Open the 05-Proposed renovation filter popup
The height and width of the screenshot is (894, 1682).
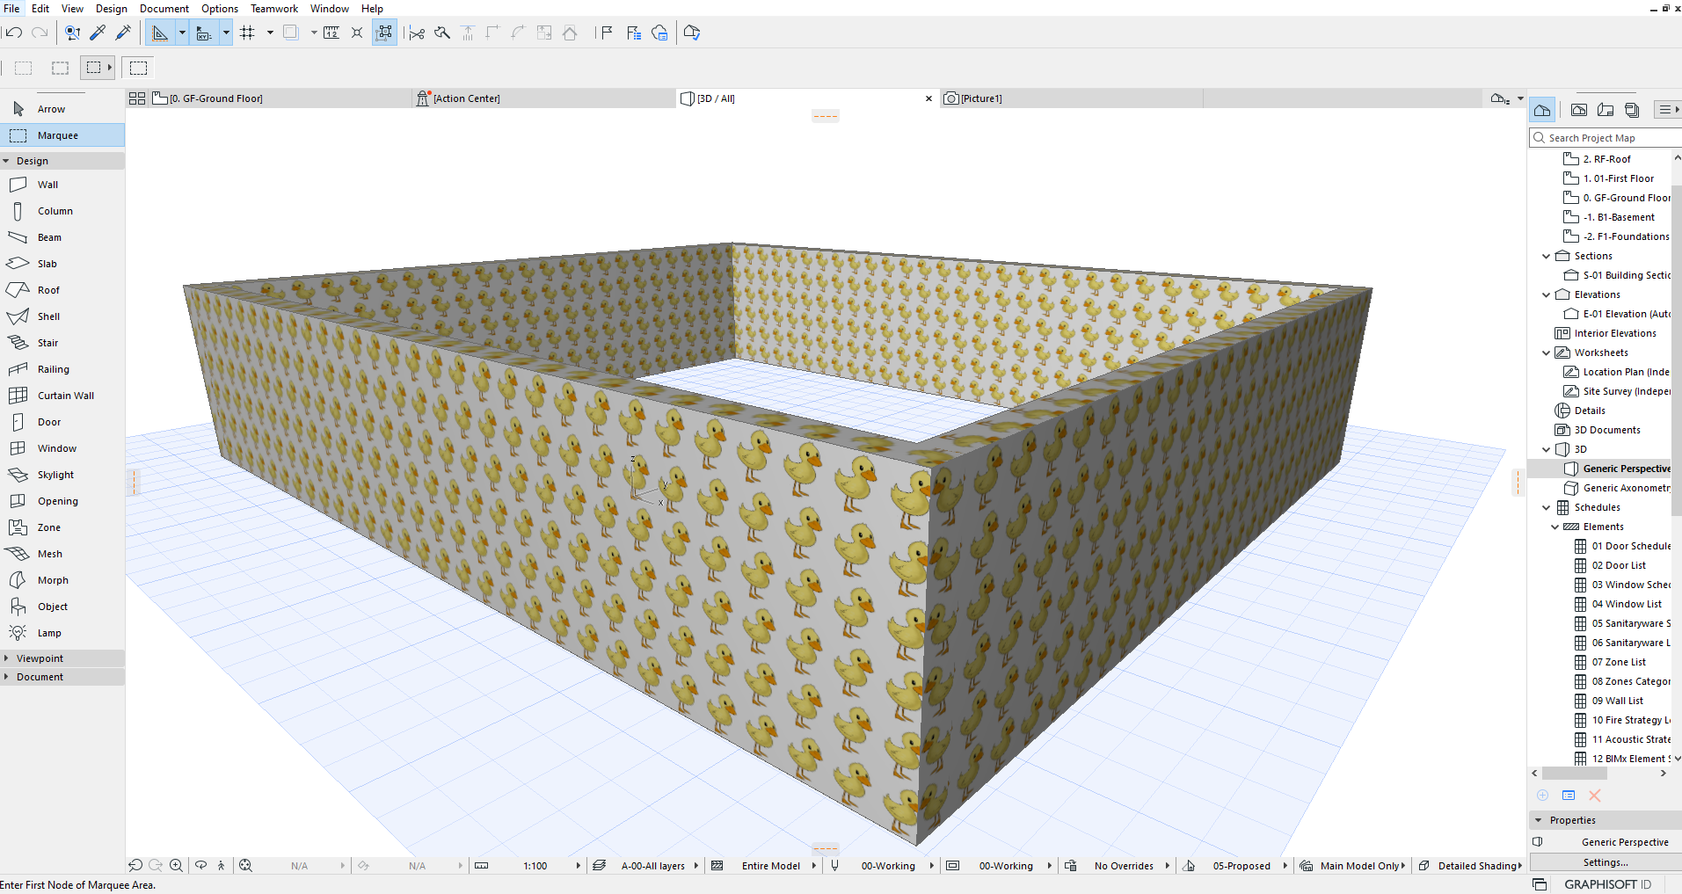(x=1241, y=866)
